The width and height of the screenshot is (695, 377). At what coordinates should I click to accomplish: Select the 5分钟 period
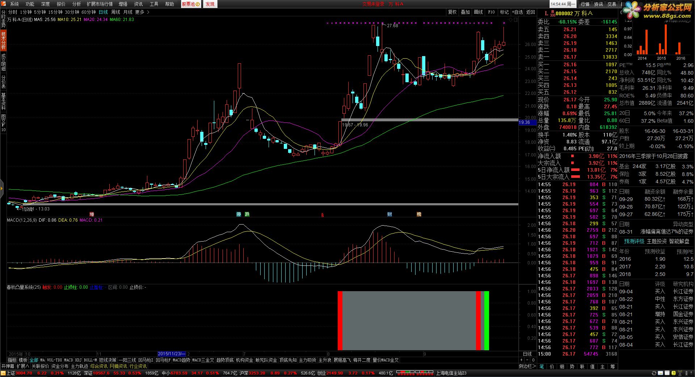pos(40,12)
